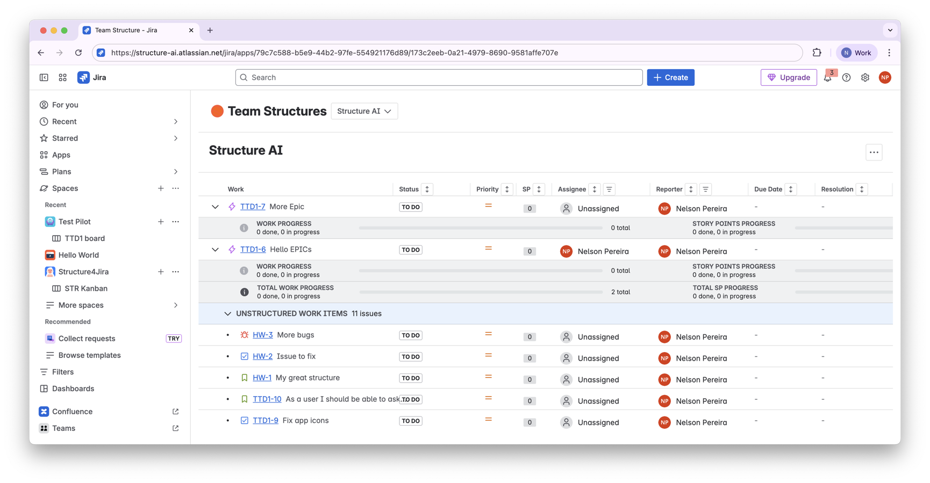Click the info icon for Total Work Progress
The height and width of the screenshot is (483, 930).
click(245, 292)
